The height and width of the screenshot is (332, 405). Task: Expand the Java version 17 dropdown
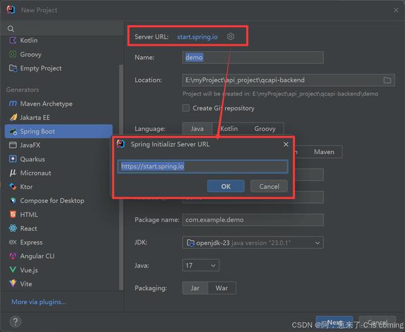coord(201,266)
